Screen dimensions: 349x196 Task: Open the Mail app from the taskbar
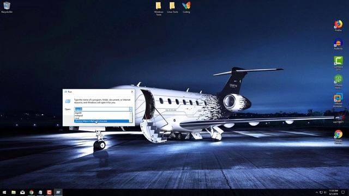22,192
